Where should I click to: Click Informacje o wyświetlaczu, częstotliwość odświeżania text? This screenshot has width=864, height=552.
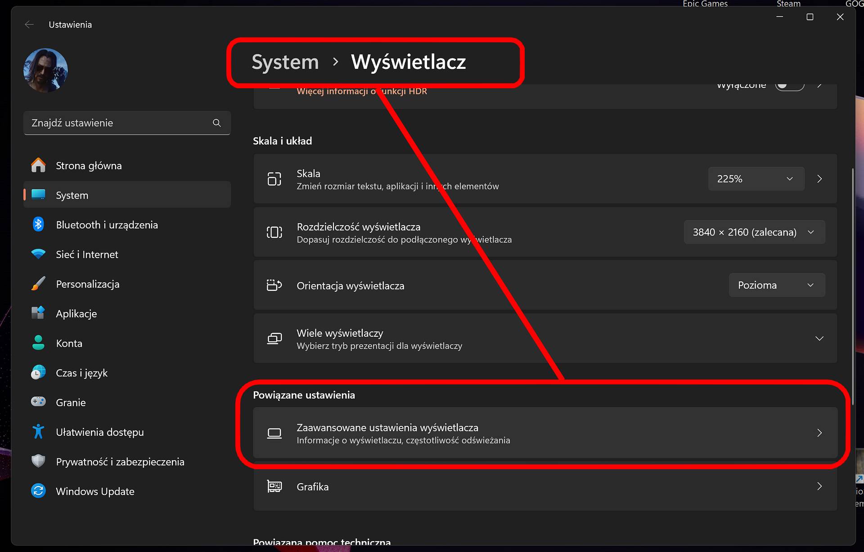click(x=403, y=440)
